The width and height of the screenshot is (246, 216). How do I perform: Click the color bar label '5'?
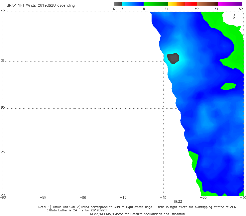point(122,9)
